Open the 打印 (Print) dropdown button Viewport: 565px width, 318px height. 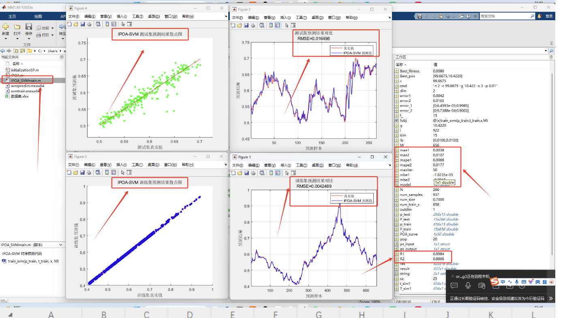coord(45,35)
